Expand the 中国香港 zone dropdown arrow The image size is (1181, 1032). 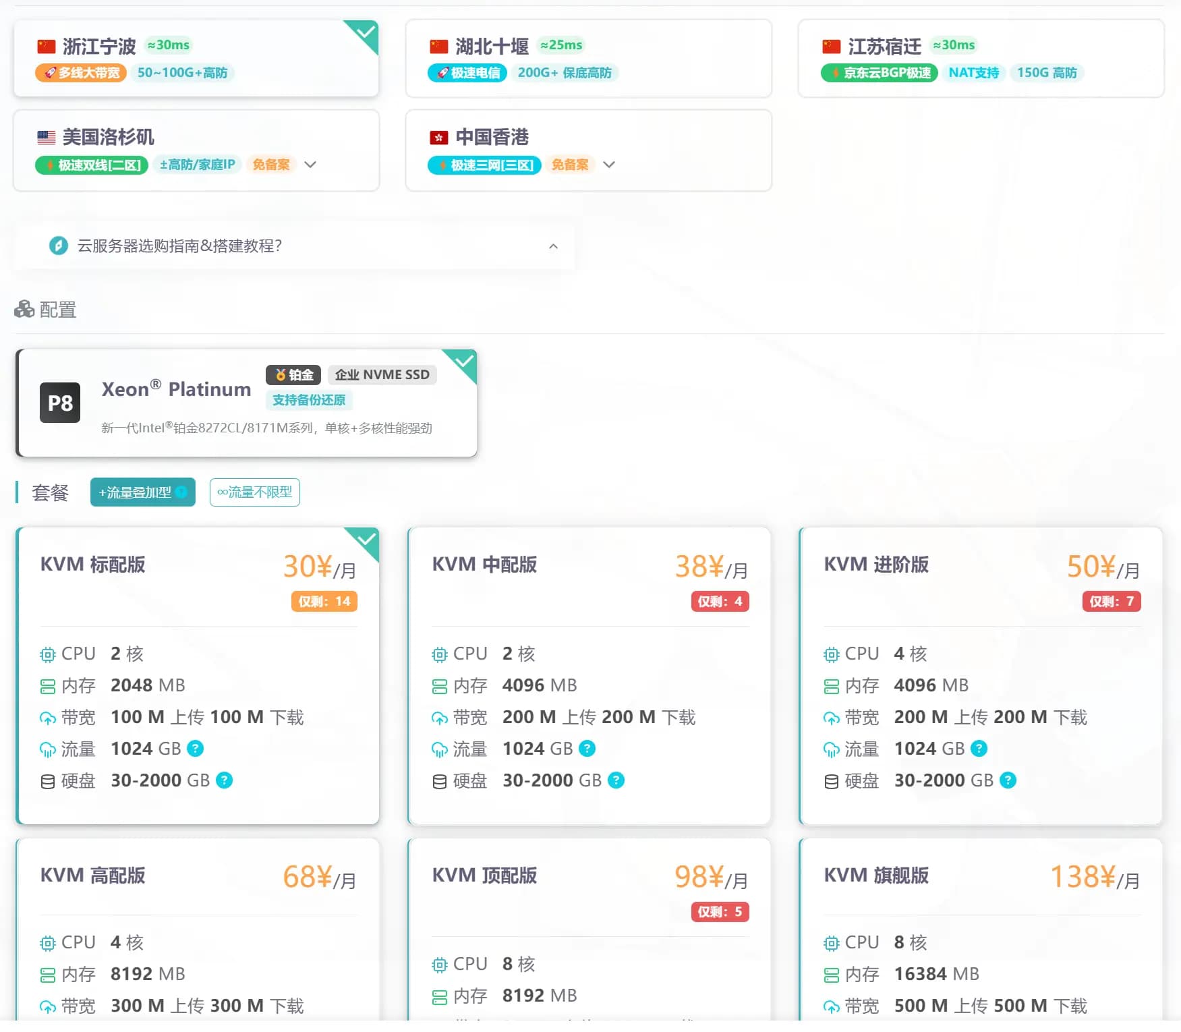point(609,165)
